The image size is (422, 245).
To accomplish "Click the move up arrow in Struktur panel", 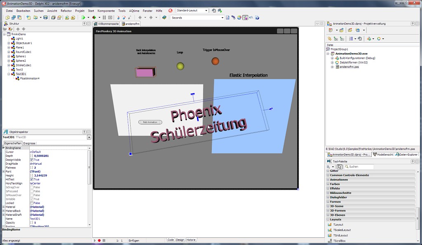I will click(x=18, y=29).
